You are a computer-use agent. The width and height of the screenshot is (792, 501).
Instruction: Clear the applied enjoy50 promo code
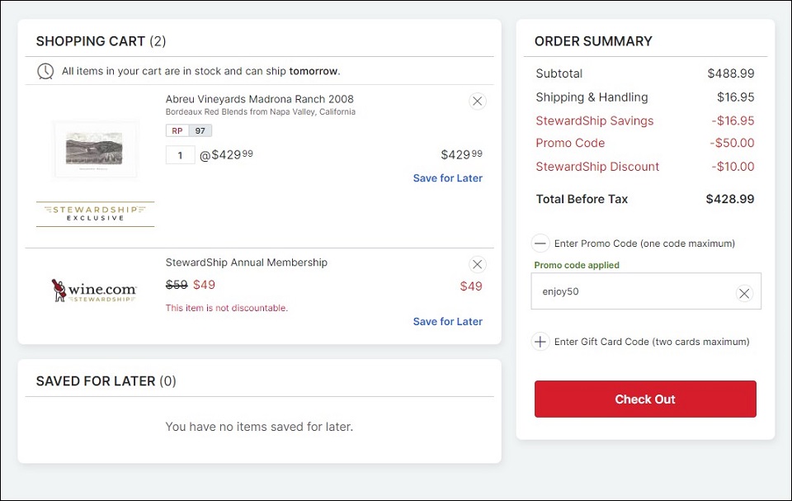point(744,293)
